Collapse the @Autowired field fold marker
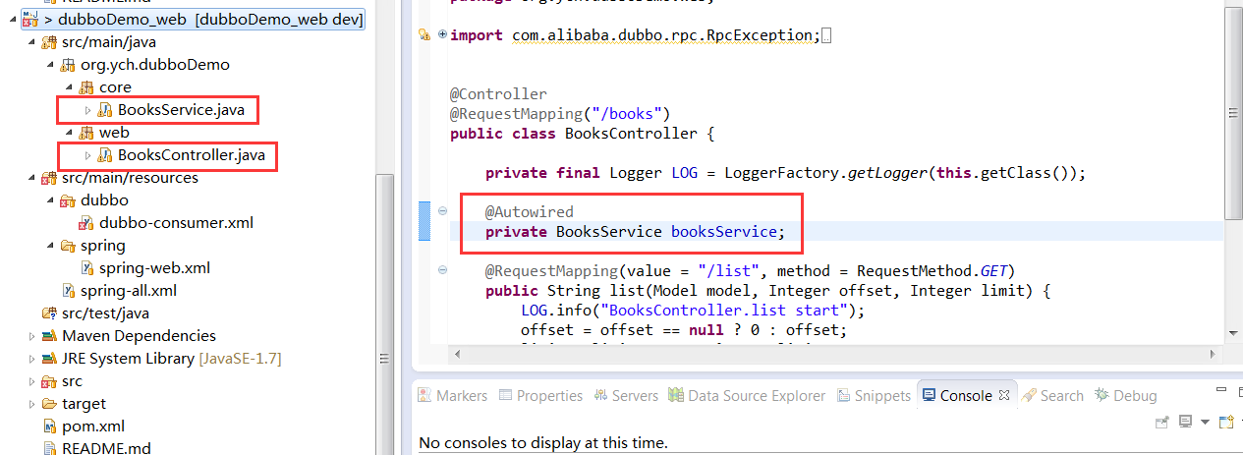The width and height of the screenshot is (1243, 455). (x=442, y=211)
